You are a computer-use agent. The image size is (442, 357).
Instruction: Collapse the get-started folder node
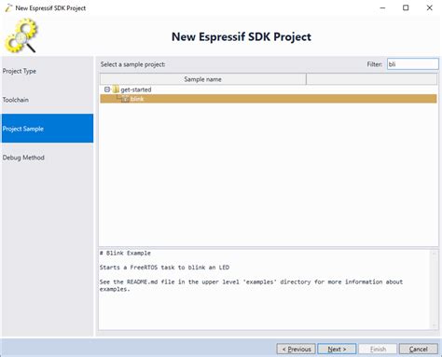tap(107, 89)
